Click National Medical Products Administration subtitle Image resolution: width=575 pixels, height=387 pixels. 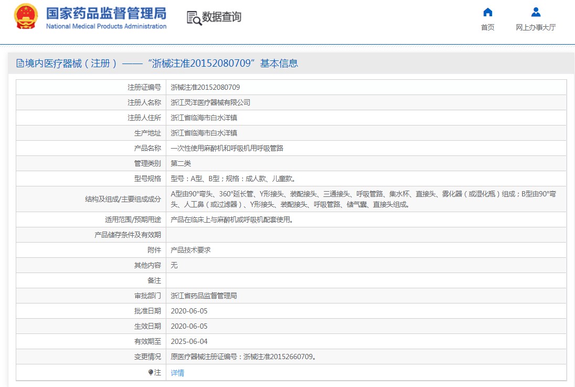tap(106, 26)
